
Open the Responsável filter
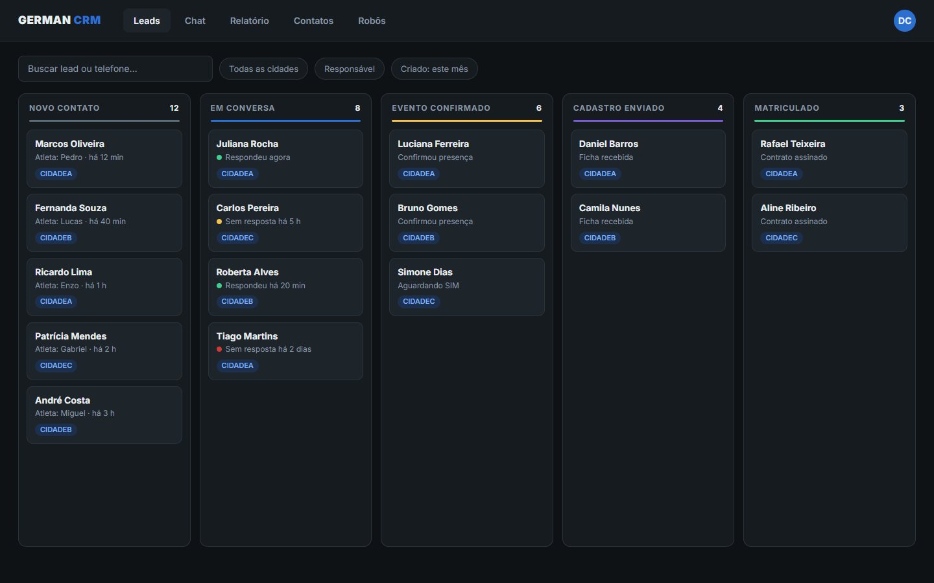pos(349,69)
